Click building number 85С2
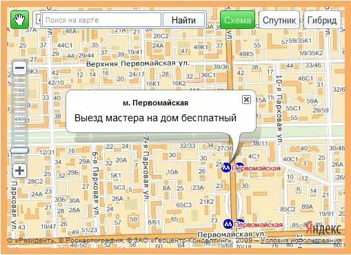 click(288, 209)
